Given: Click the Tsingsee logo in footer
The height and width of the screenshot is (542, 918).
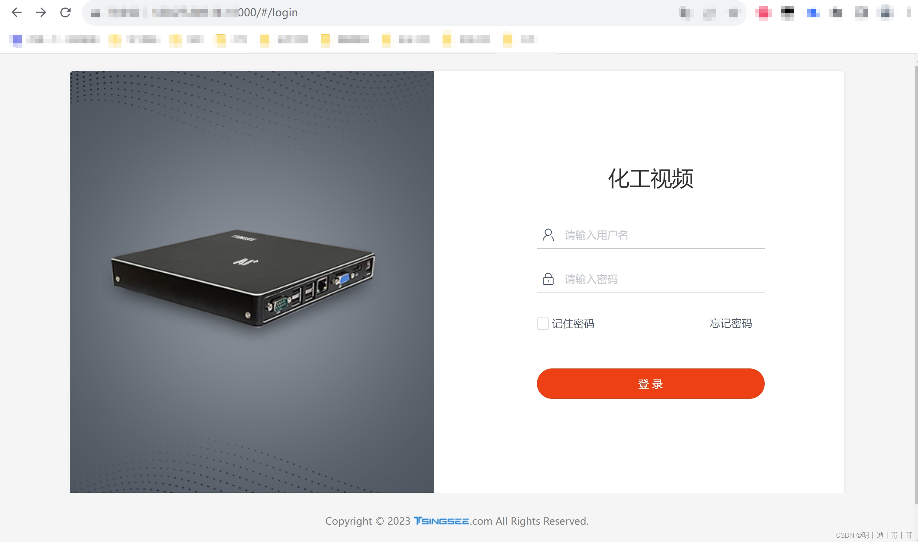Looking at the screenshot, I should 441,521.
